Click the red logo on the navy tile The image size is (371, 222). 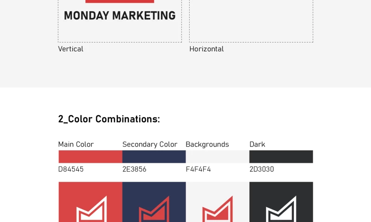[154, 210]
